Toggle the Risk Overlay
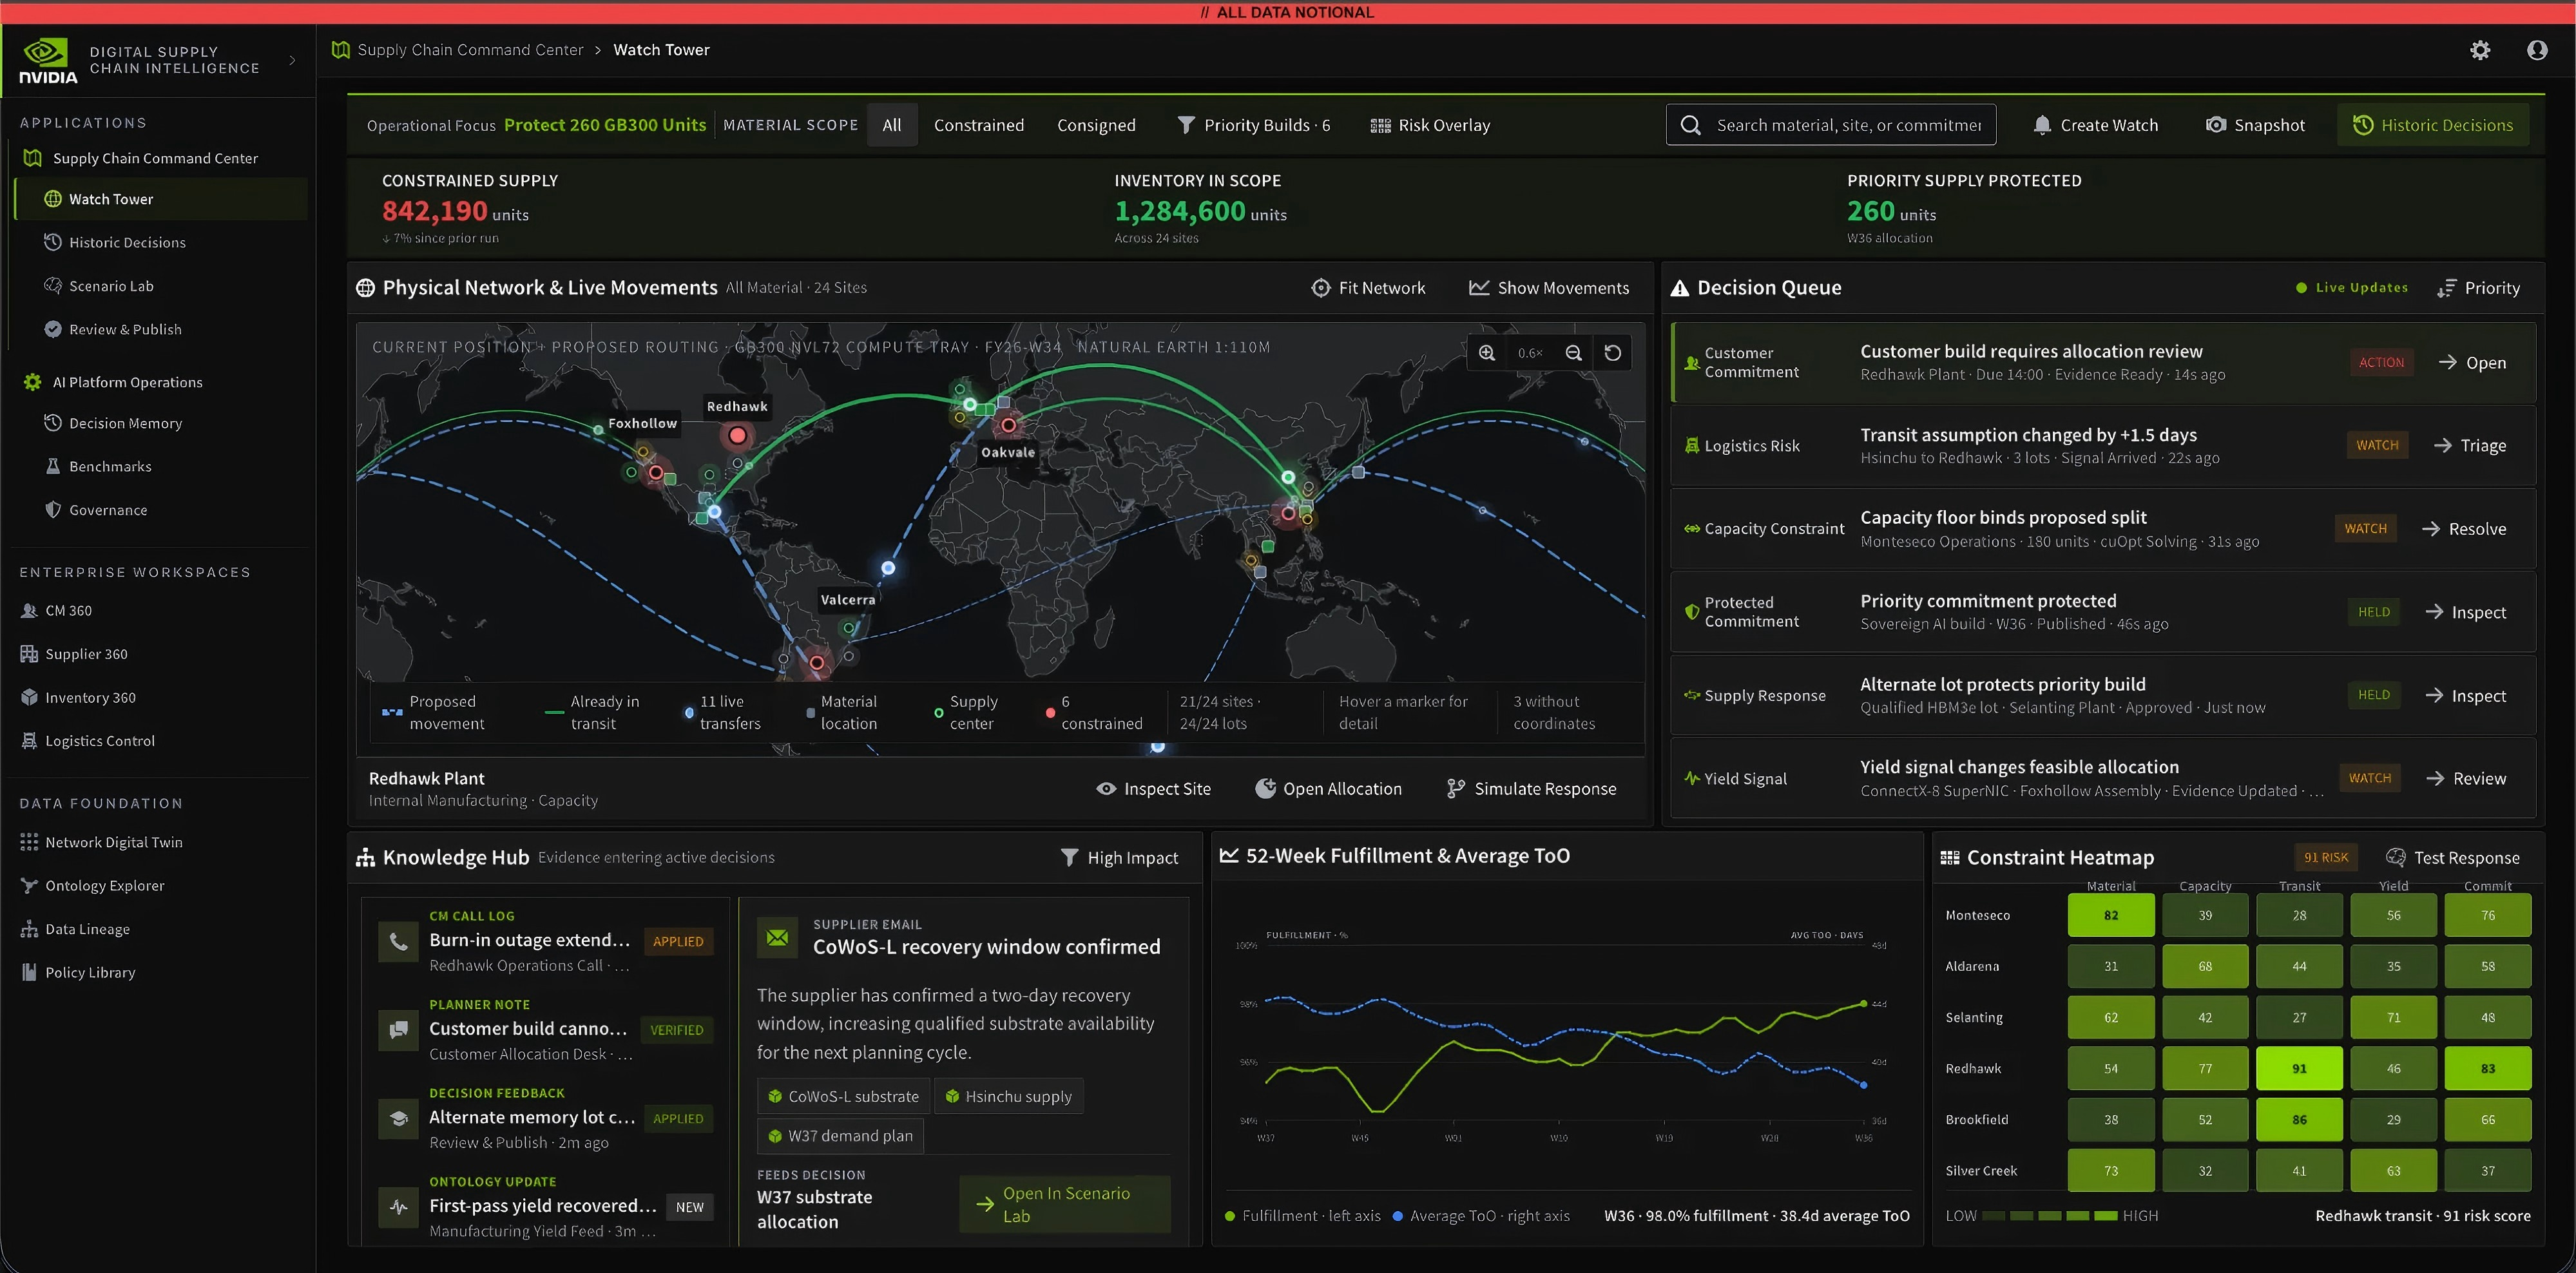 point(1430,125)
